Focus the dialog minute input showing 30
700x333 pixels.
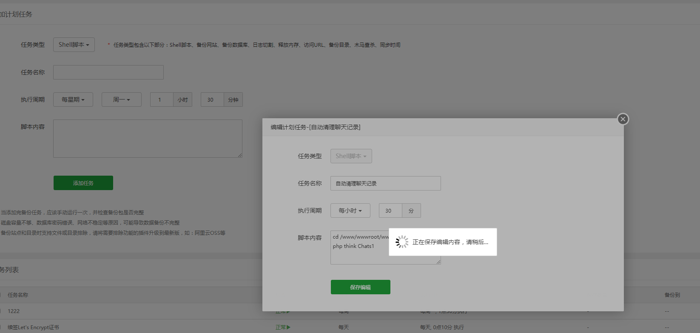click(390, 211)
